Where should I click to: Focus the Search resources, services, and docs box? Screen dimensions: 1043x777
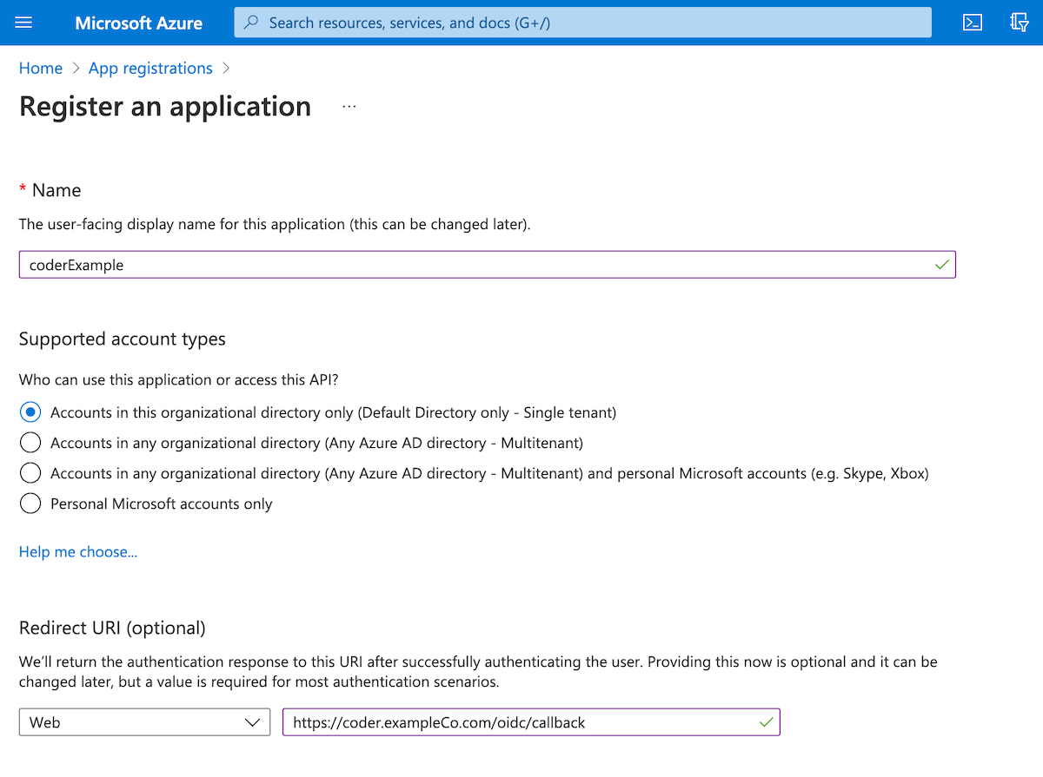tap(582, 23)
